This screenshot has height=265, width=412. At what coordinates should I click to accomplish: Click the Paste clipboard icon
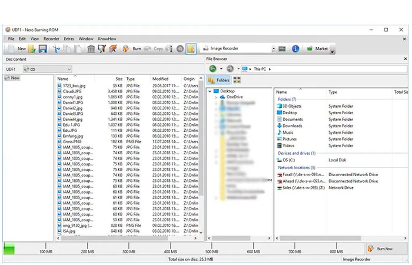78,49
